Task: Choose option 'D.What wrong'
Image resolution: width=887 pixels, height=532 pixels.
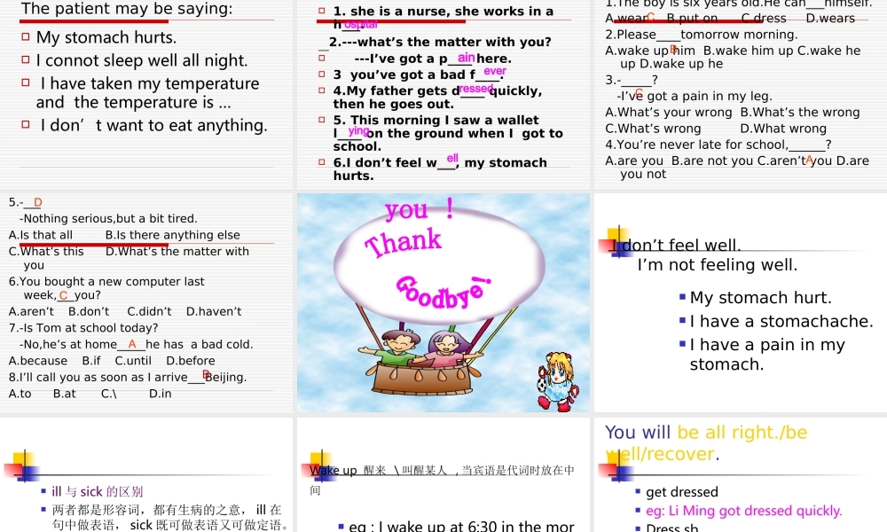Action: click(783, 129)
